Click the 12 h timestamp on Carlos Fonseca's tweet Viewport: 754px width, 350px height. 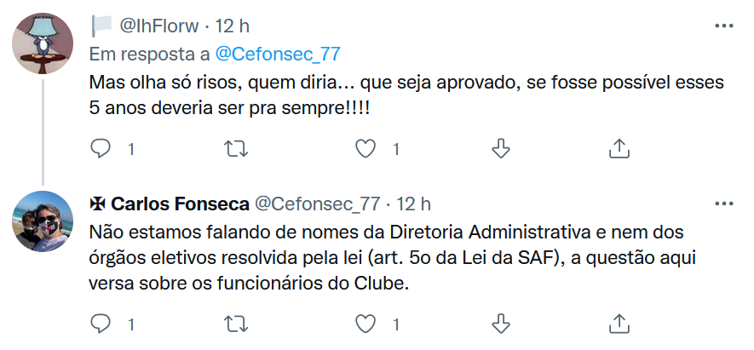[413, 204]
